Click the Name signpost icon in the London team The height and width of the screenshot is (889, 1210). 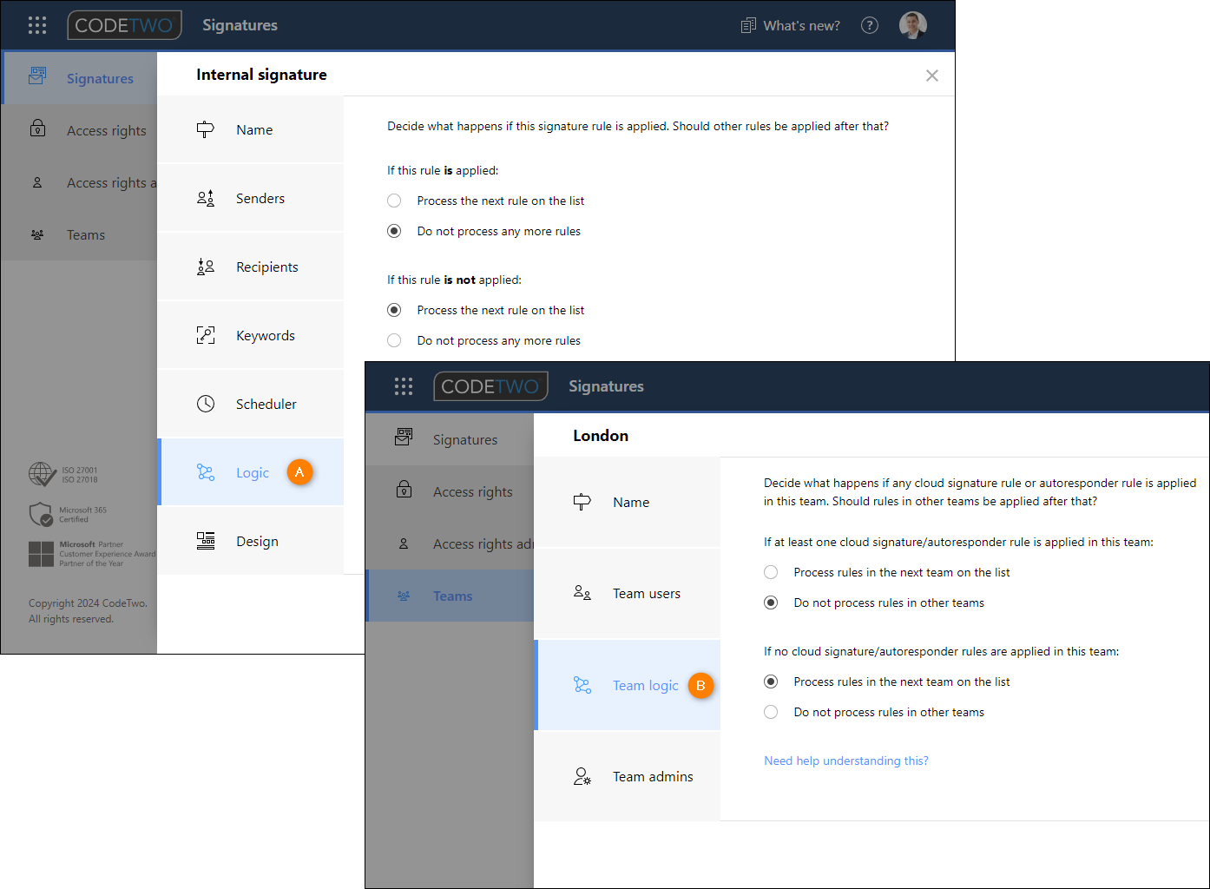tap(582, 502)
